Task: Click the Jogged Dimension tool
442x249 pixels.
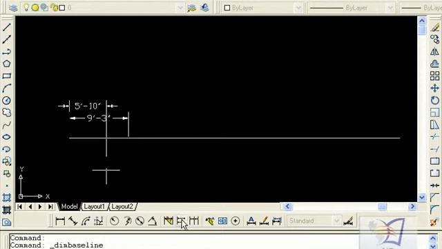Action: click(127, 221)
